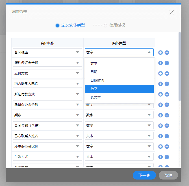The height and width of the screenshot is (186, 189).
Task: Remove the 合同税率 row
Action: click(167, 52)
